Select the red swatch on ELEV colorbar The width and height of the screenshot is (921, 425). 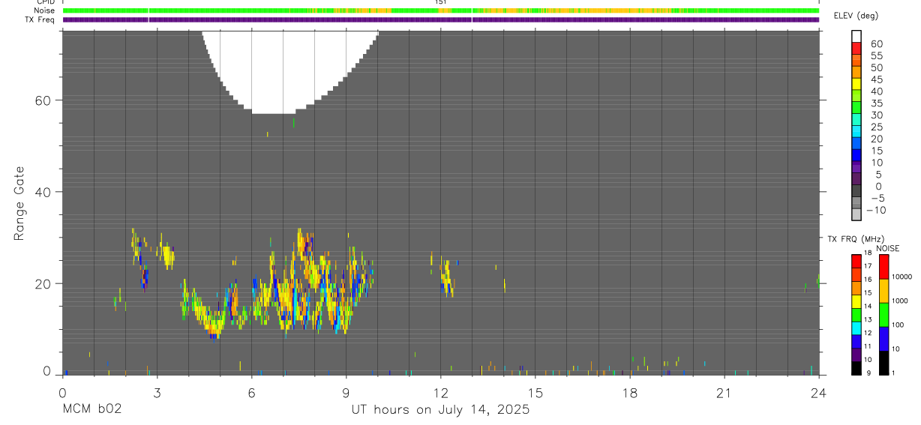point(856,48)
